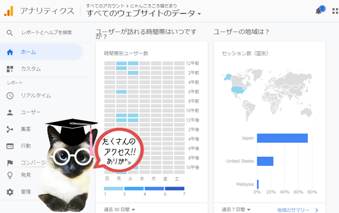Viewport: 339px width, 213px height.
Task: Click the 行動 behavior icon
Action: [10, 146]
